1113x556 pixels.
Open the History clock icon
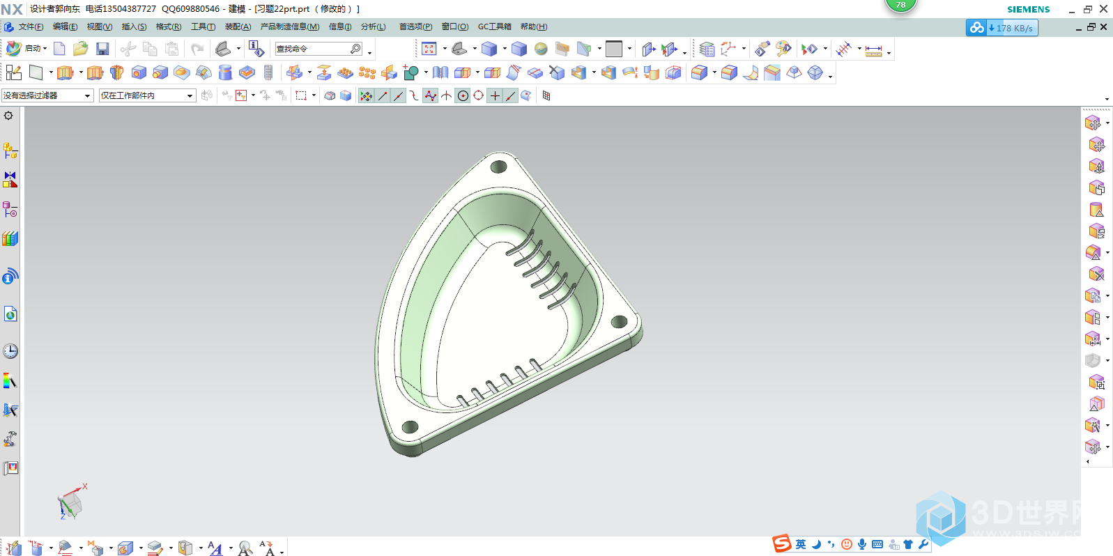10,351
